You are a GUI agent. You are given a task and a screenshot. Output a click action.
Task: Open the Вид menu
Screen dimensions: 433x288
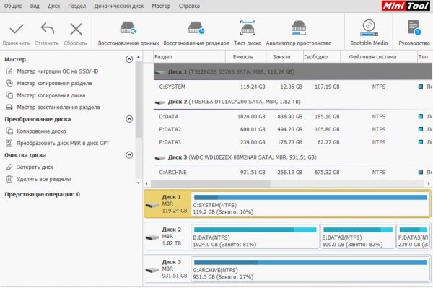click(x=35, y=6)
